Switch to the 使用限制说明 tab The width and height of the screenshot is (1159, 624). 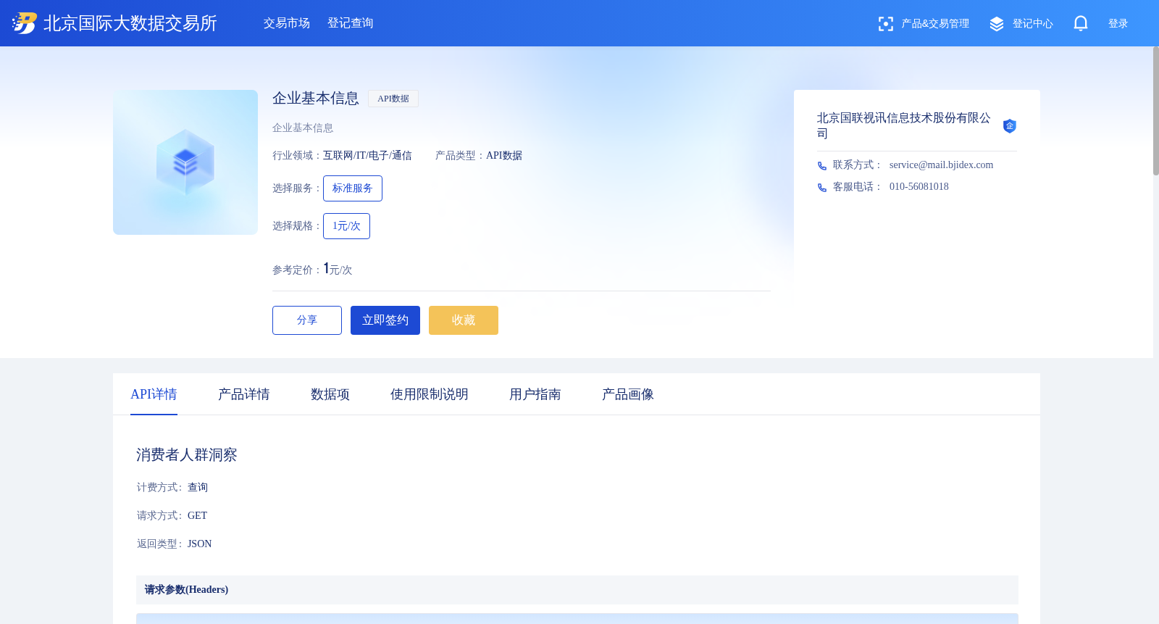430,394
